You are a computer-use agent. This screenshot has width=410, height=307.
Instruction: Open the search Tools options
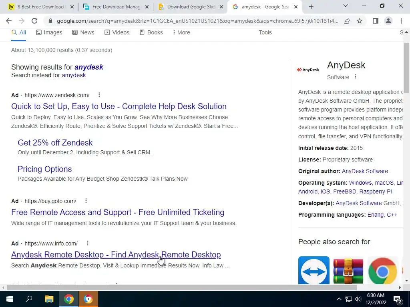coord(265,33)
